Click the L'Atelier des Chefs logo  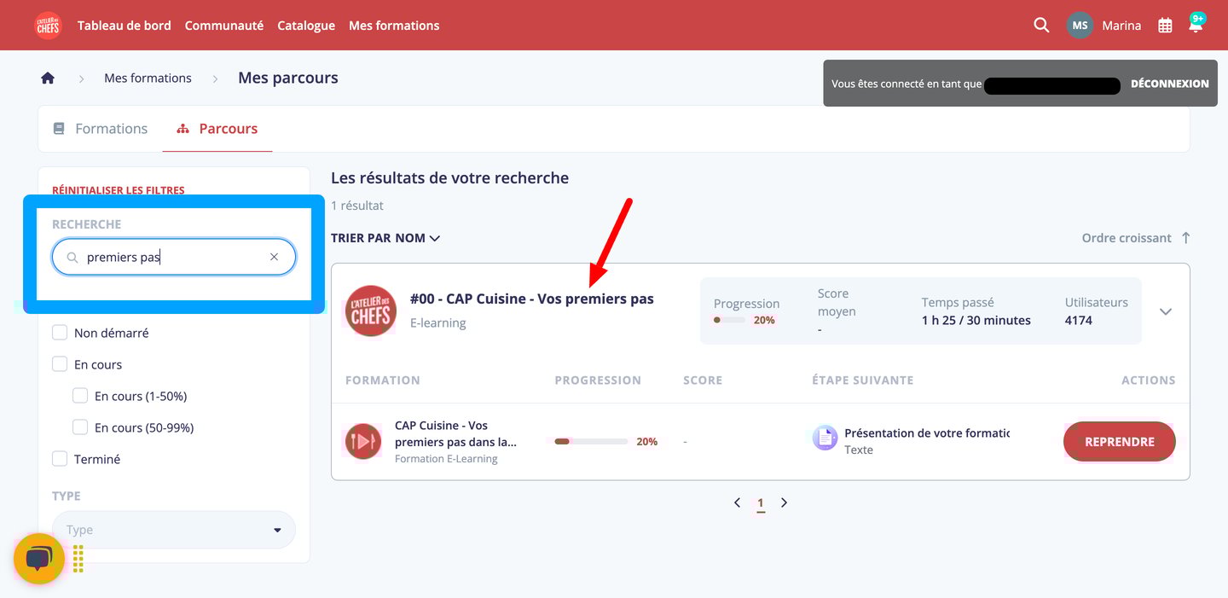point(48,25)
